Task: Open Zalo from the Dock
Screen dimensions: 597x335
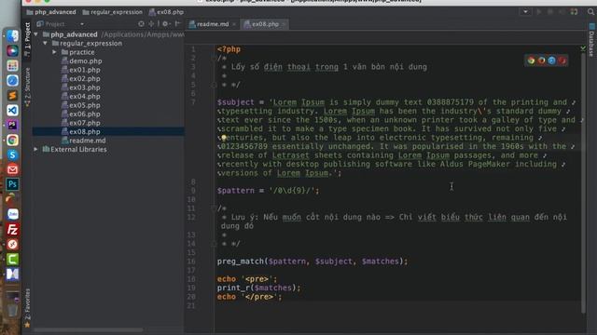Action: [12, 214]
